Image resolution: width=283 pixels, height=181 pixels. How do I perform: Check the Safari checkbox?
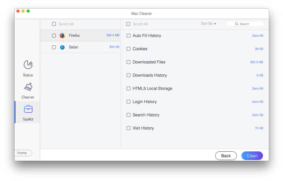[x=54, y=47]
